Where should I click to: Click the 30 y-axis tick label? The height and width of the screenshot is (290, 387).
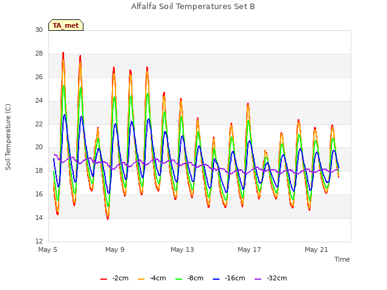(x=39, y=30)
